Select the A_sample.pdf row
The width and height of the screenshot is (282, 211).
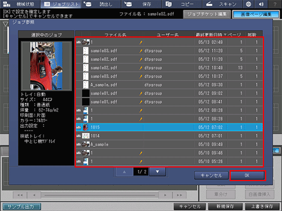point(169,85)
